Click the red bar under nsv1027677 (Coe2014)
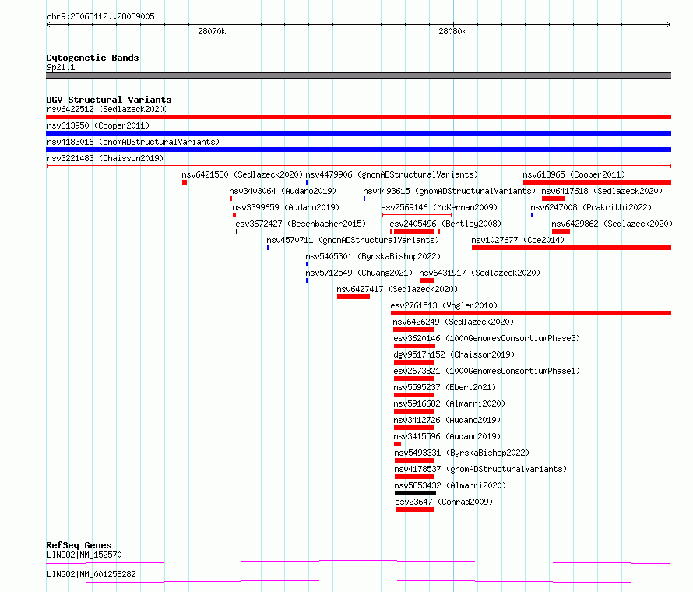The width and height of the screenshot is (693, 592). click(572, 248)
